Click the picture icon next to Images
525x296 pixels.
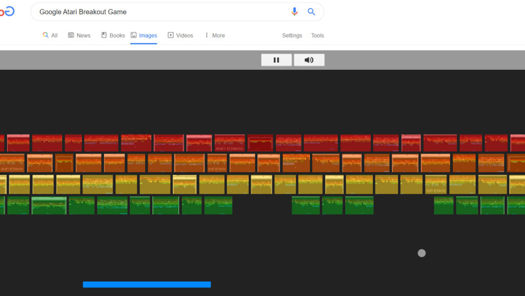click(x=134, y=35)
